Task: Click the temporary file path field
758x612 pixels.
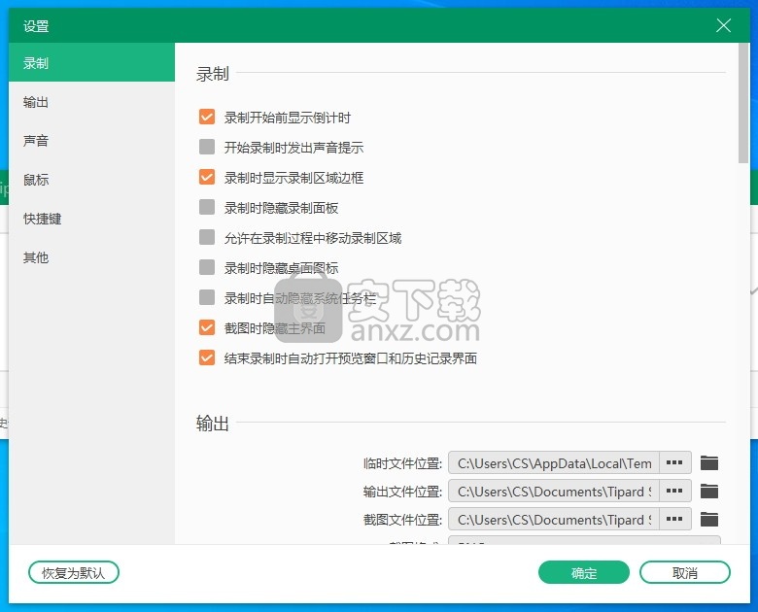Action: pyautogui.click(x=554, y=463)
